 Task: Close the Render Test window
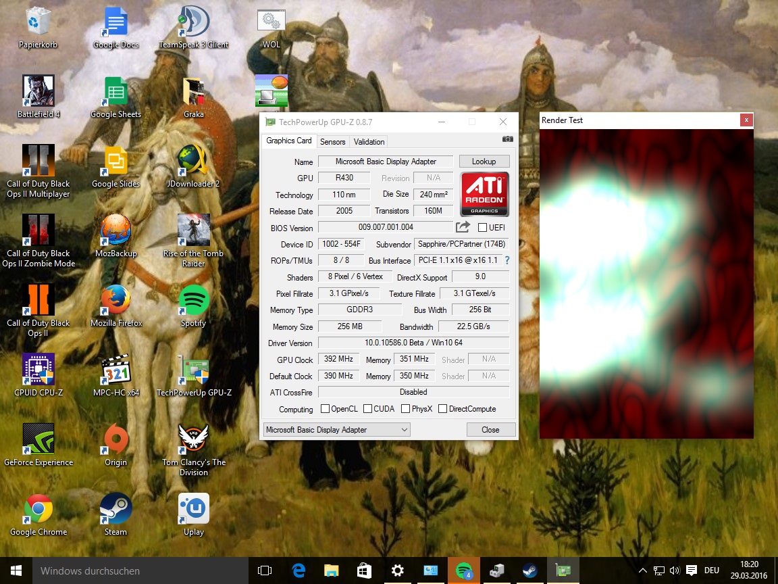(746, 120)
